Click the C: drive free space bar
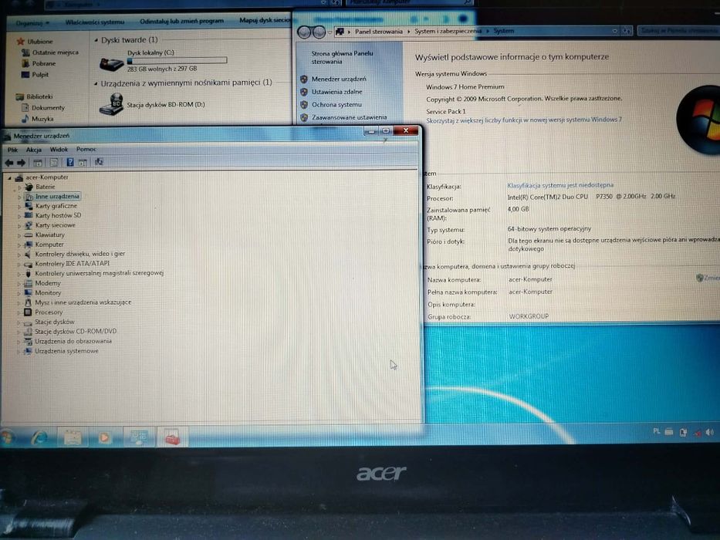Screen dimensions: 720x540 click(x=177, y=60)
